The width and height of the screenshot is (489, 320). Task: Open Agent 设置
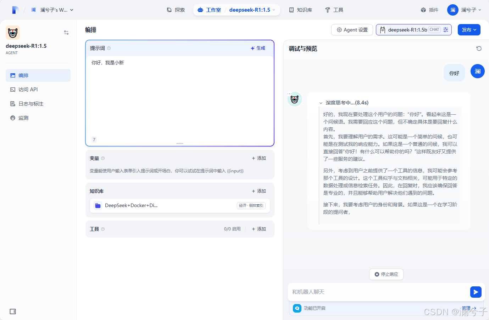pyautogui.click(x=352, y=30)
